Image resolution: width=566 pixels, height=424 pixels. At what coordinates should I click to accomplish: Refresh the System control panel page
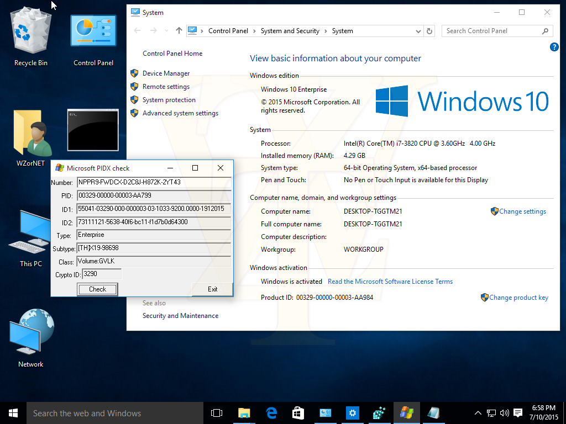(429, 31)
